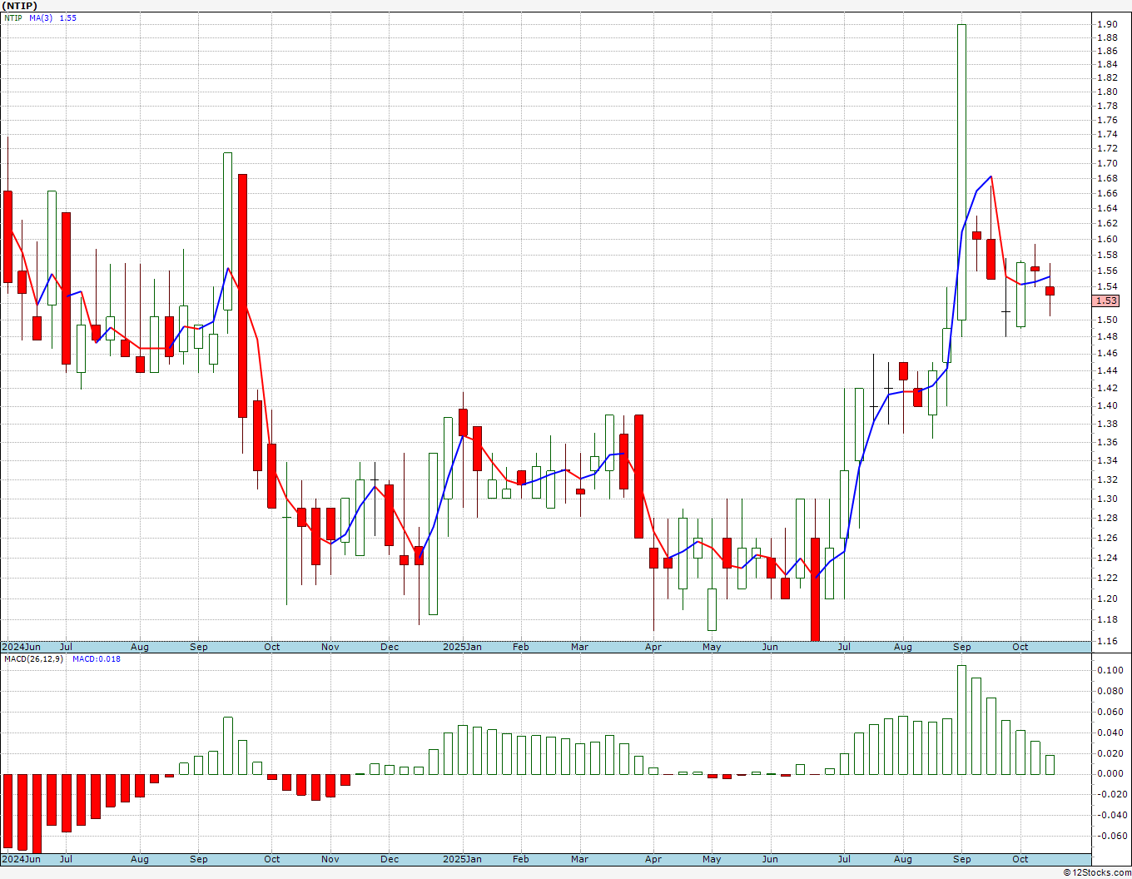The height and width of the screenshot is (879, 1132).
Task: Click the "MACD:0.018" value label
Action: pos(96,659)
